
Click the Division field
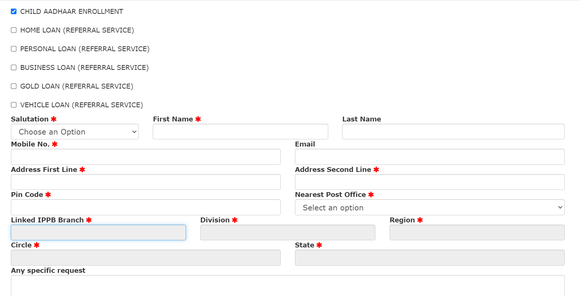click(x=287, y=232)
